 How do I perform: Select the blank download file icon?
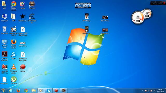4,81
